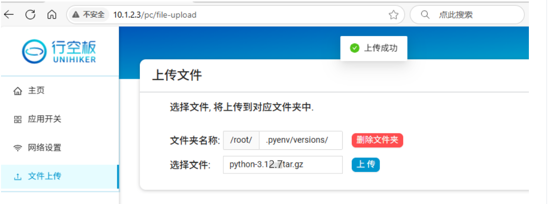Image resolution: width=548 pixels, height=204 pixels.
Task: Click the red 删除文件夹 button
Action: 377,140
